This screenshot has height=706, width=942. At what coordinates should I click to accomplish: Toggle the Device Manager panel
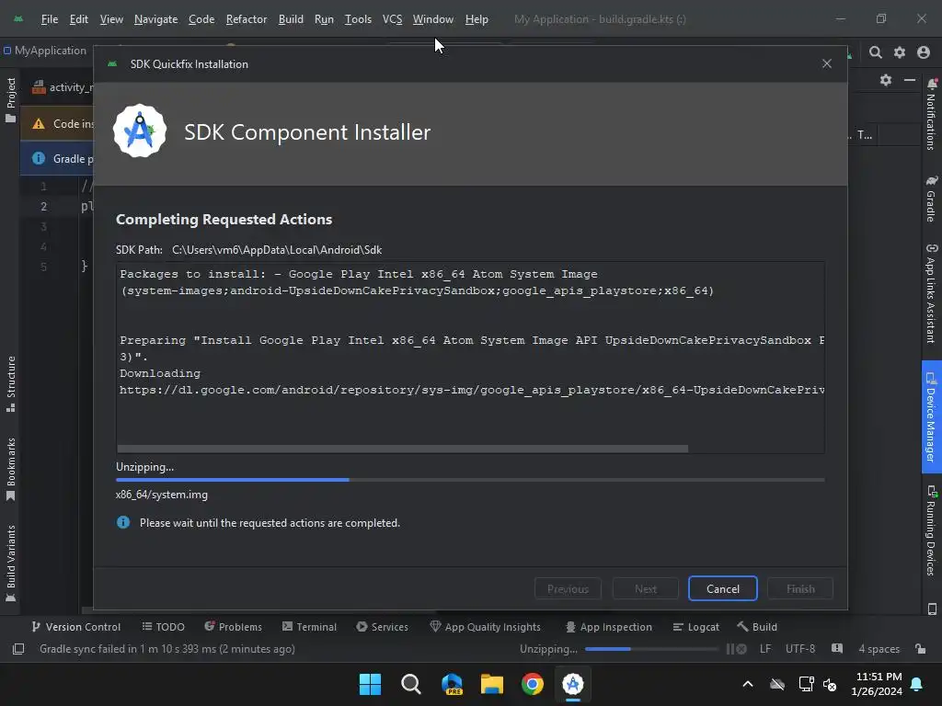931,417
